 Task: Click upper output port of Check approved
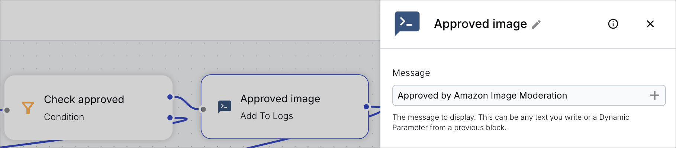point(170,97)
